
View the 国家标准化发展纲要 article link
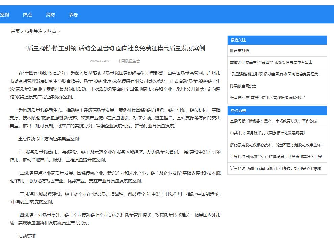point(268,133)
